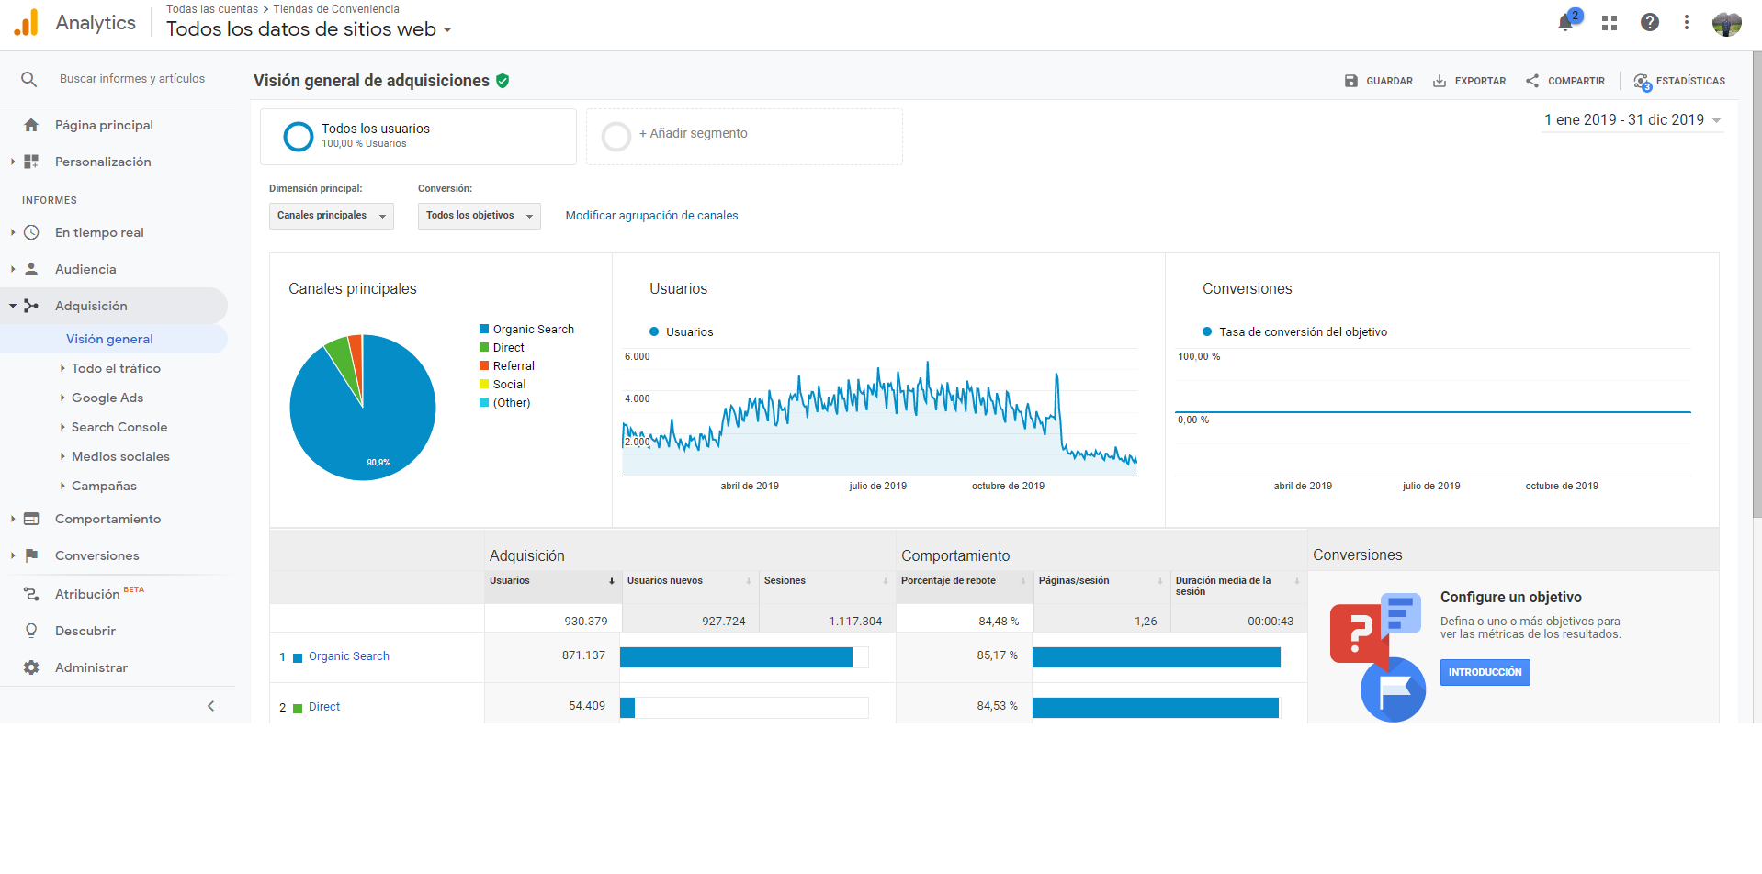The image size is (1762, 874).
Task: Click the help question mark icon
Action: [1650, 22]
